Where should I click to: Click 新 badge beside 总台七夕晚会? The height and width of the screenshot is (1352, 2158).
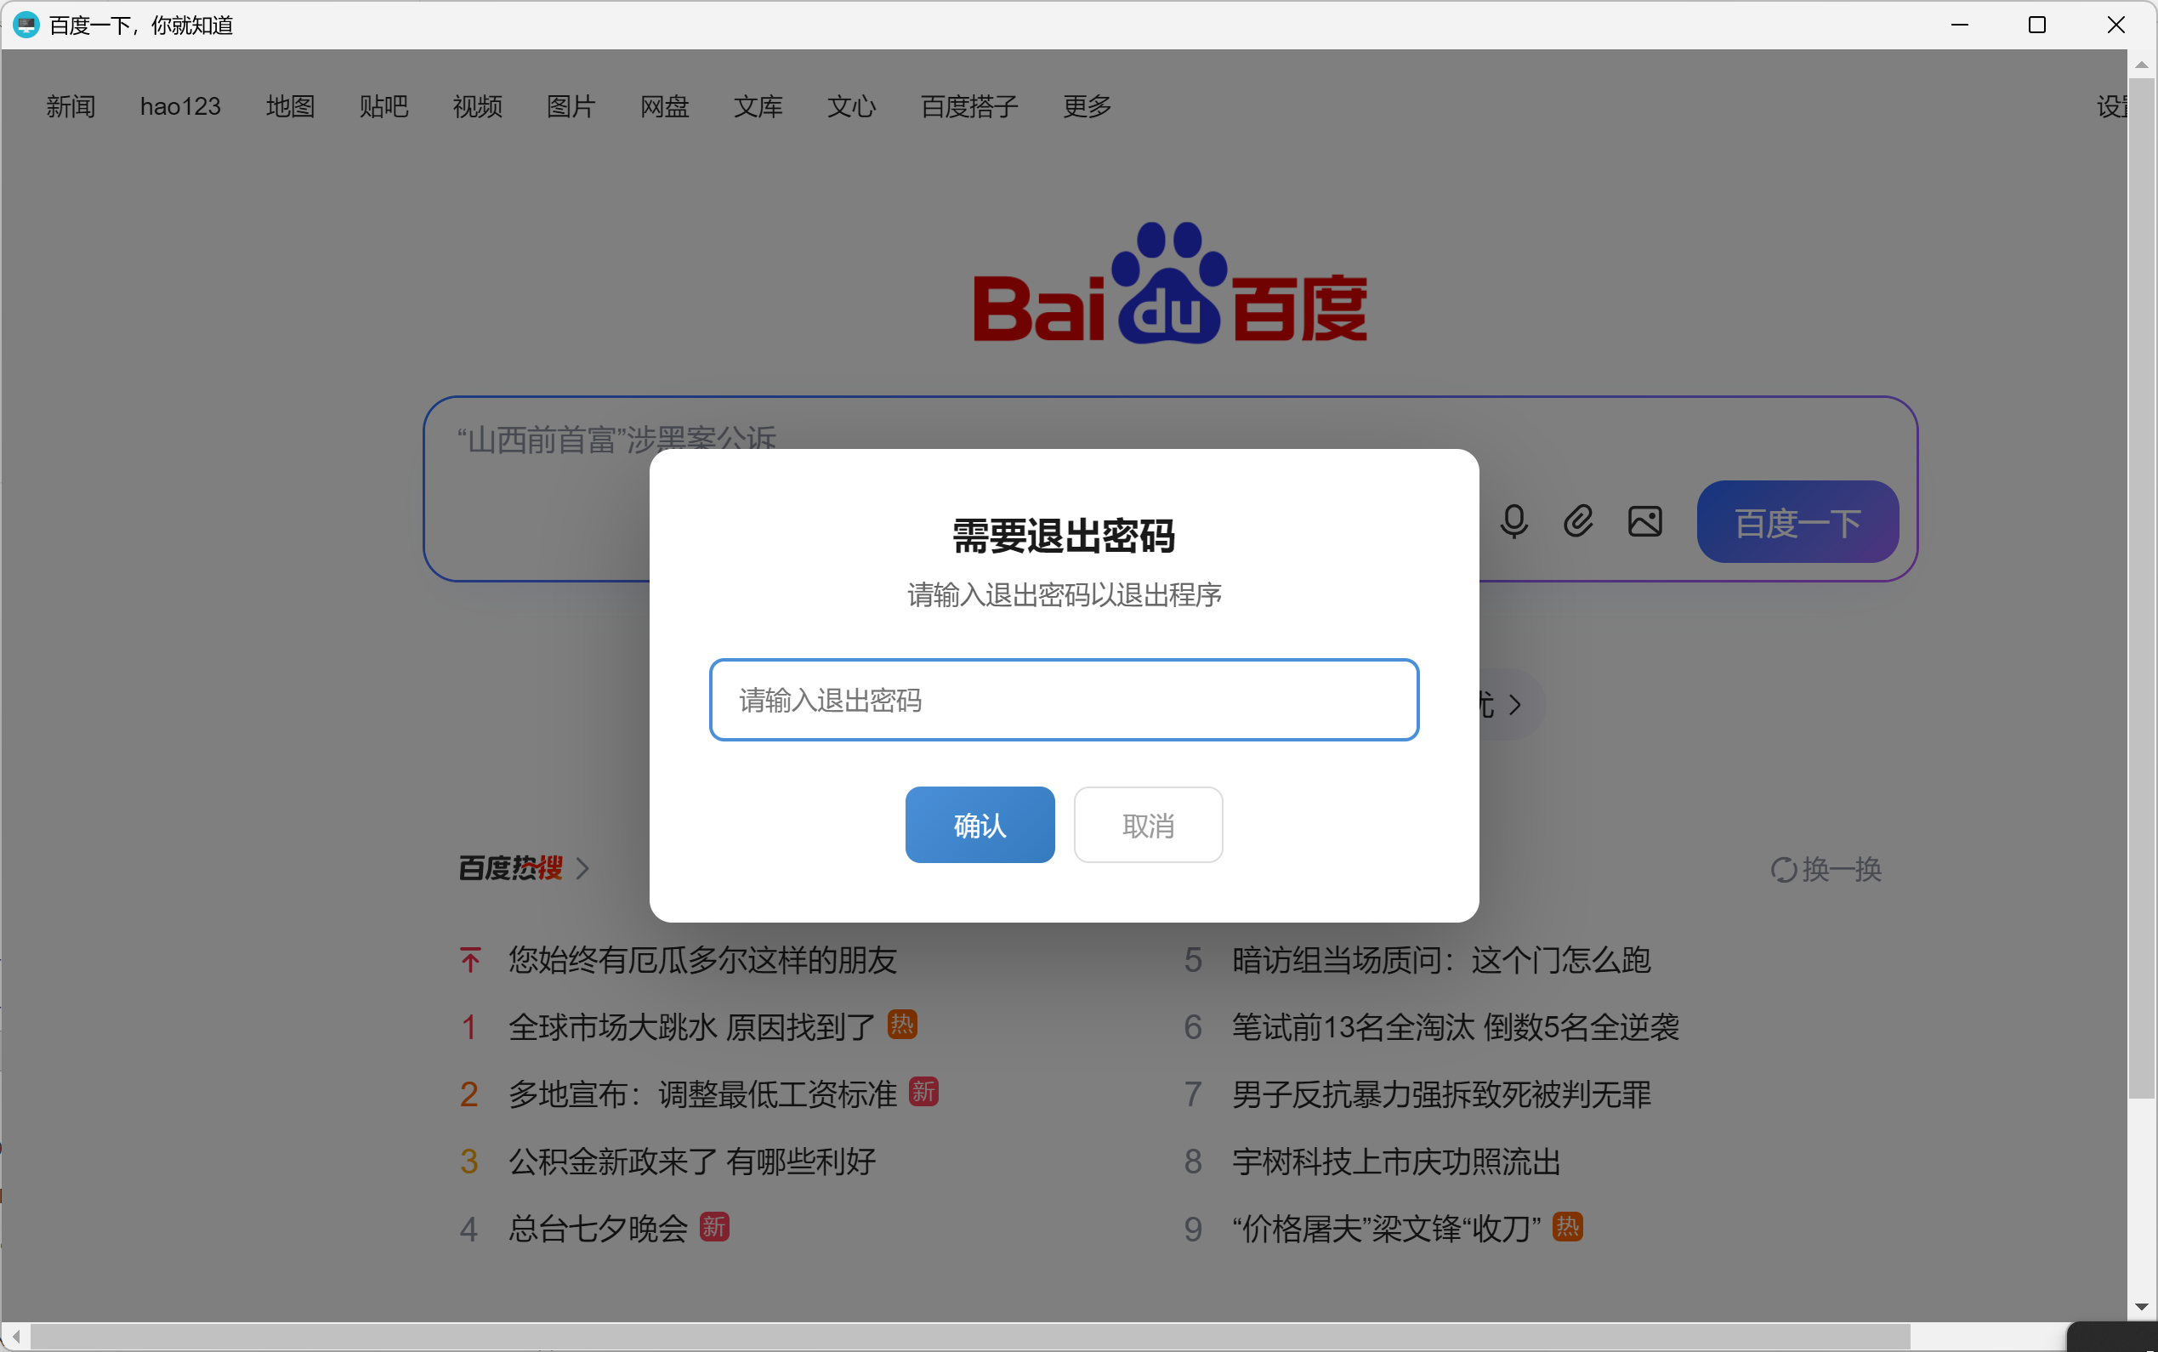[714, 1227]
